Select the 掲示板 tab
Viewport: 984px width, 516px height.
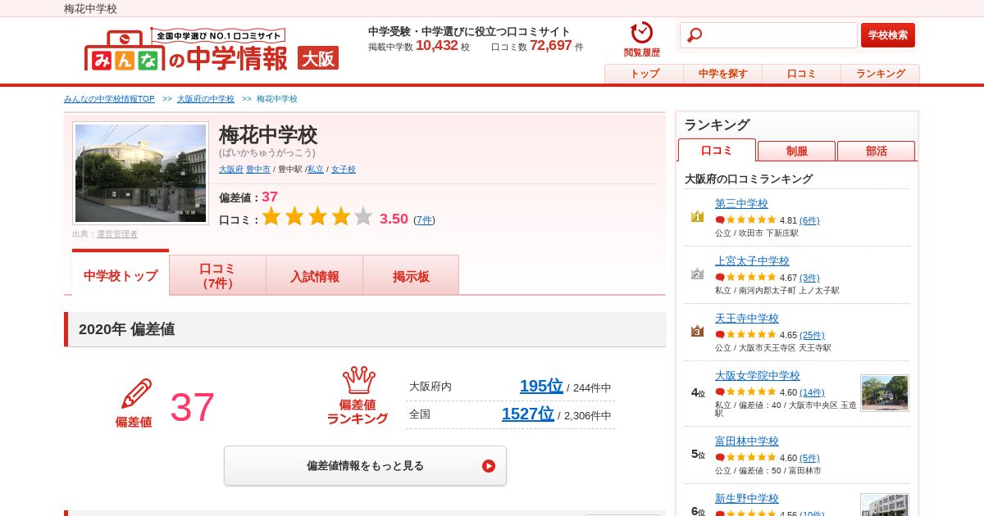click(x=411, y=275)
